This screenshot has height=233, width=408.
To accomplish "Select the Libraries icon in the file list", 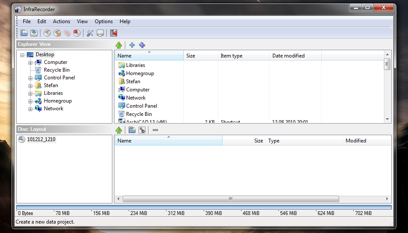I will click(121, 65).
